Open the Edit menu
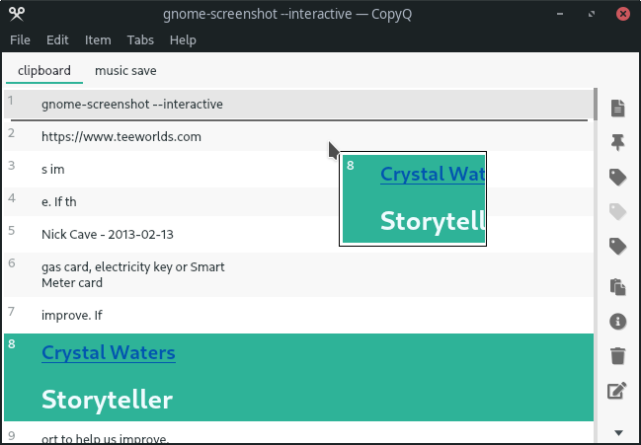Image resolution: width=641 pixels, height=445 pixels. point(57,40)
